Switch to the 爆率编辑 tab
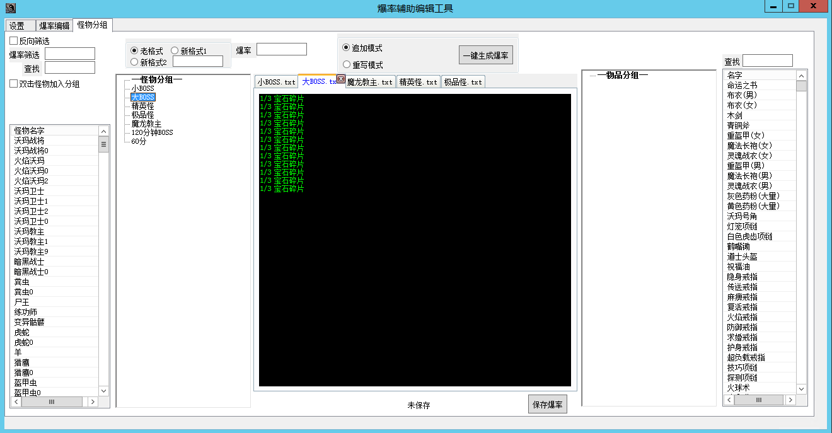 click(54, 26)
